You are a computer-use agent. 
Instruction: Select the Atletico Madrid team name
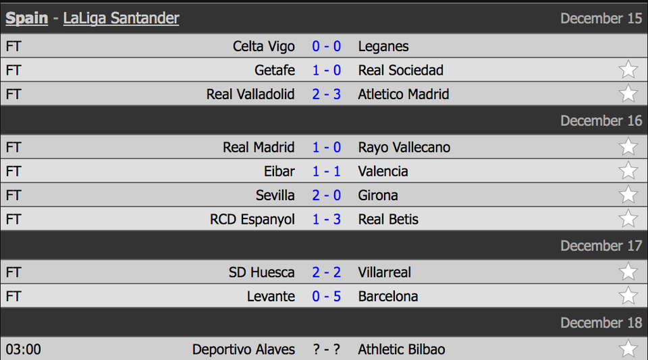click(404, 94)
